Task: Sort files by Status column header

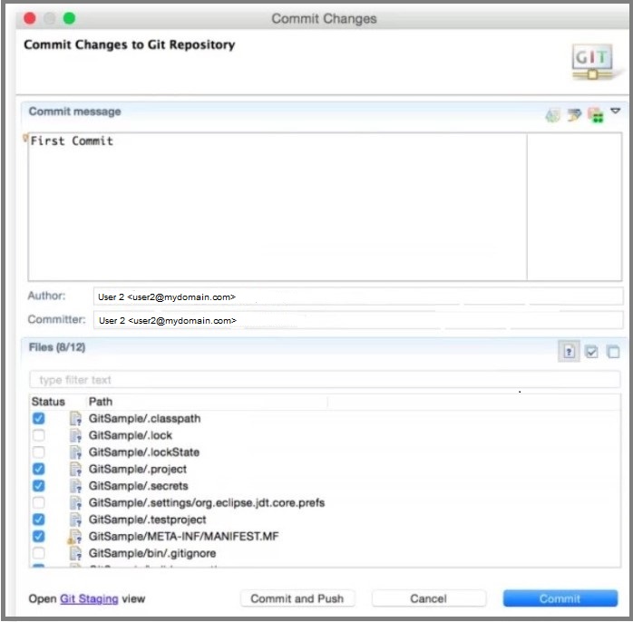Action: (x=48, y=402)
